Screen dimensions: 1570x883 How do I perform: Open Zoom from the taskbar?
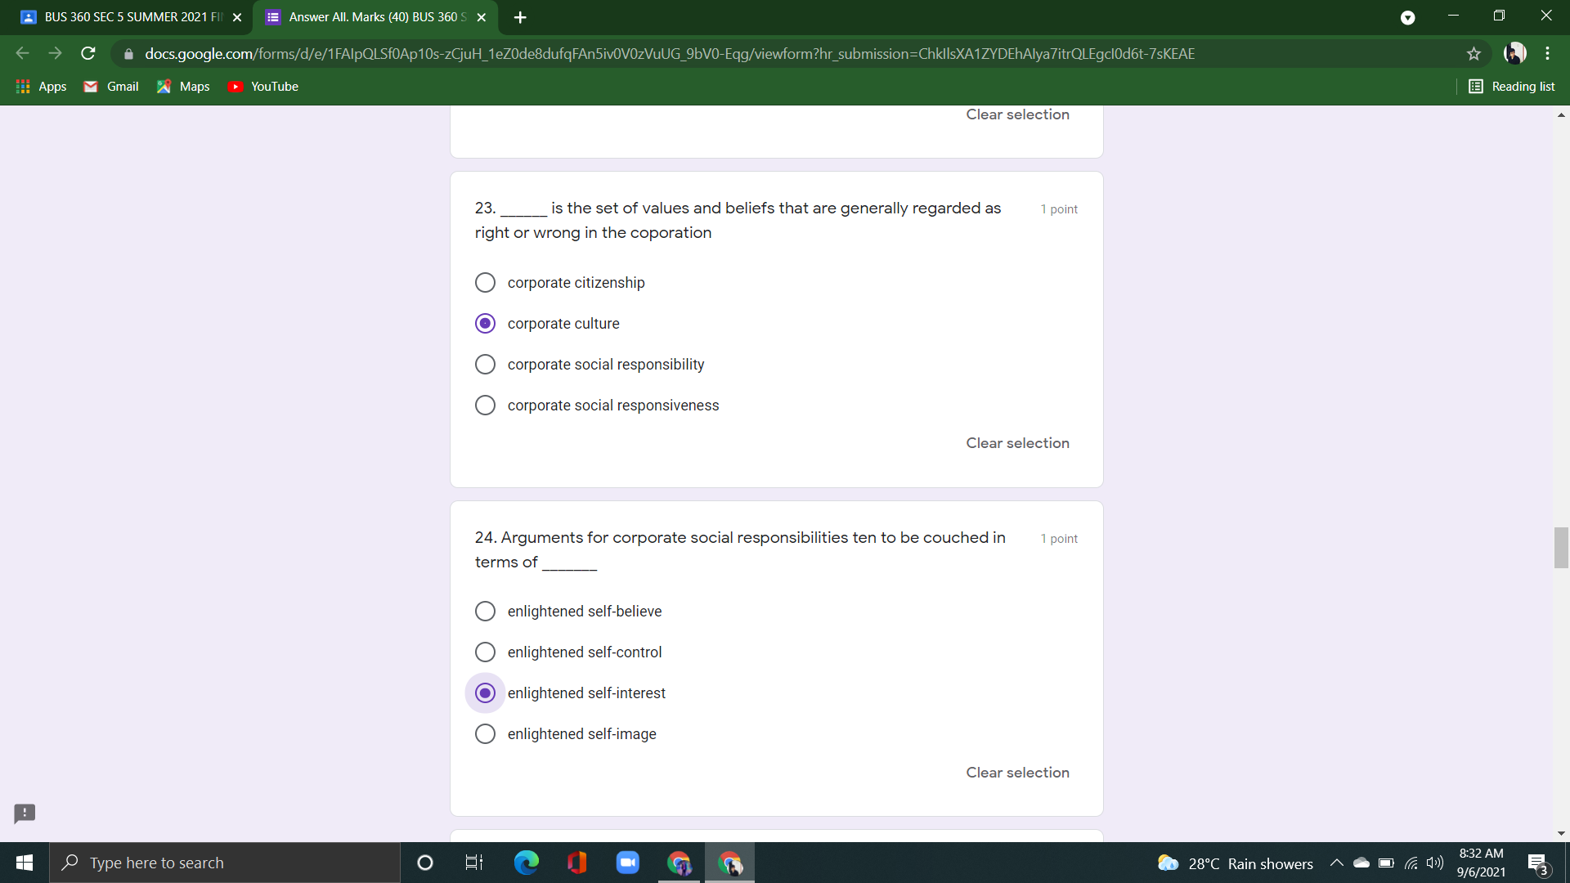627,863
